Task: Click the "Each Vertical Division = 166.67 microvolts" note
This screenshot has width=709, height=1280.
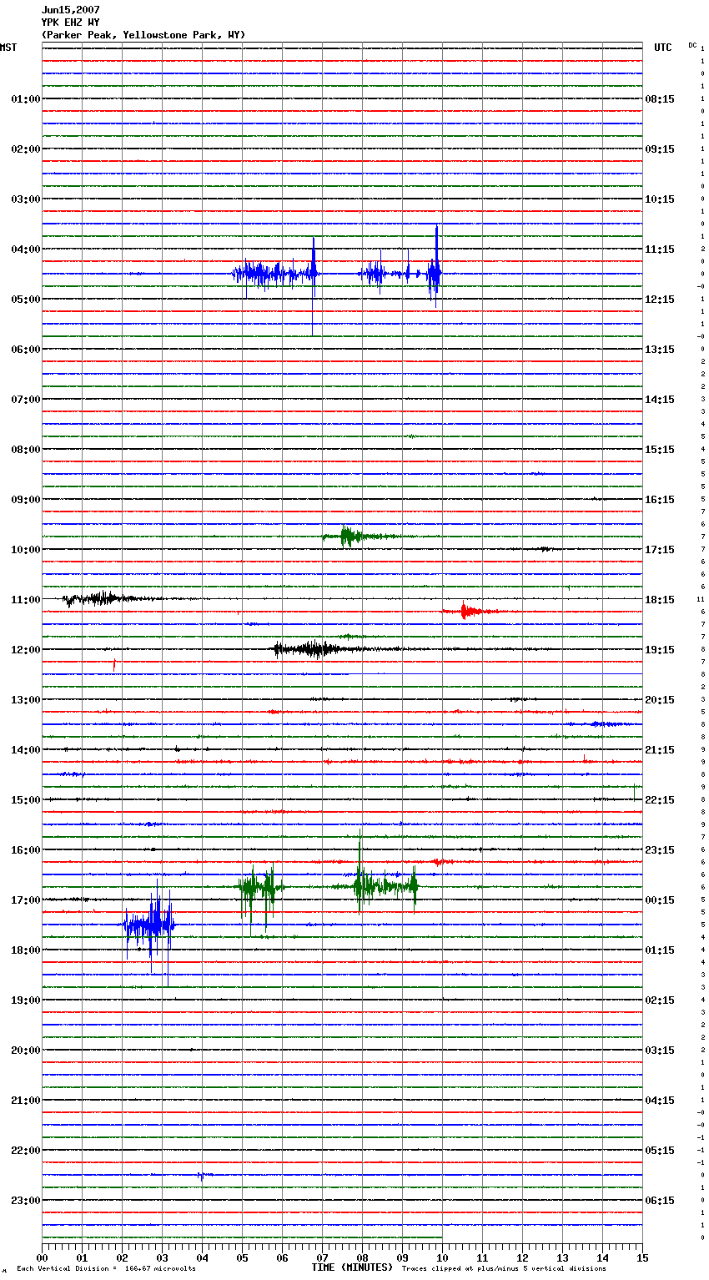Action: [x=106, y=1269]
